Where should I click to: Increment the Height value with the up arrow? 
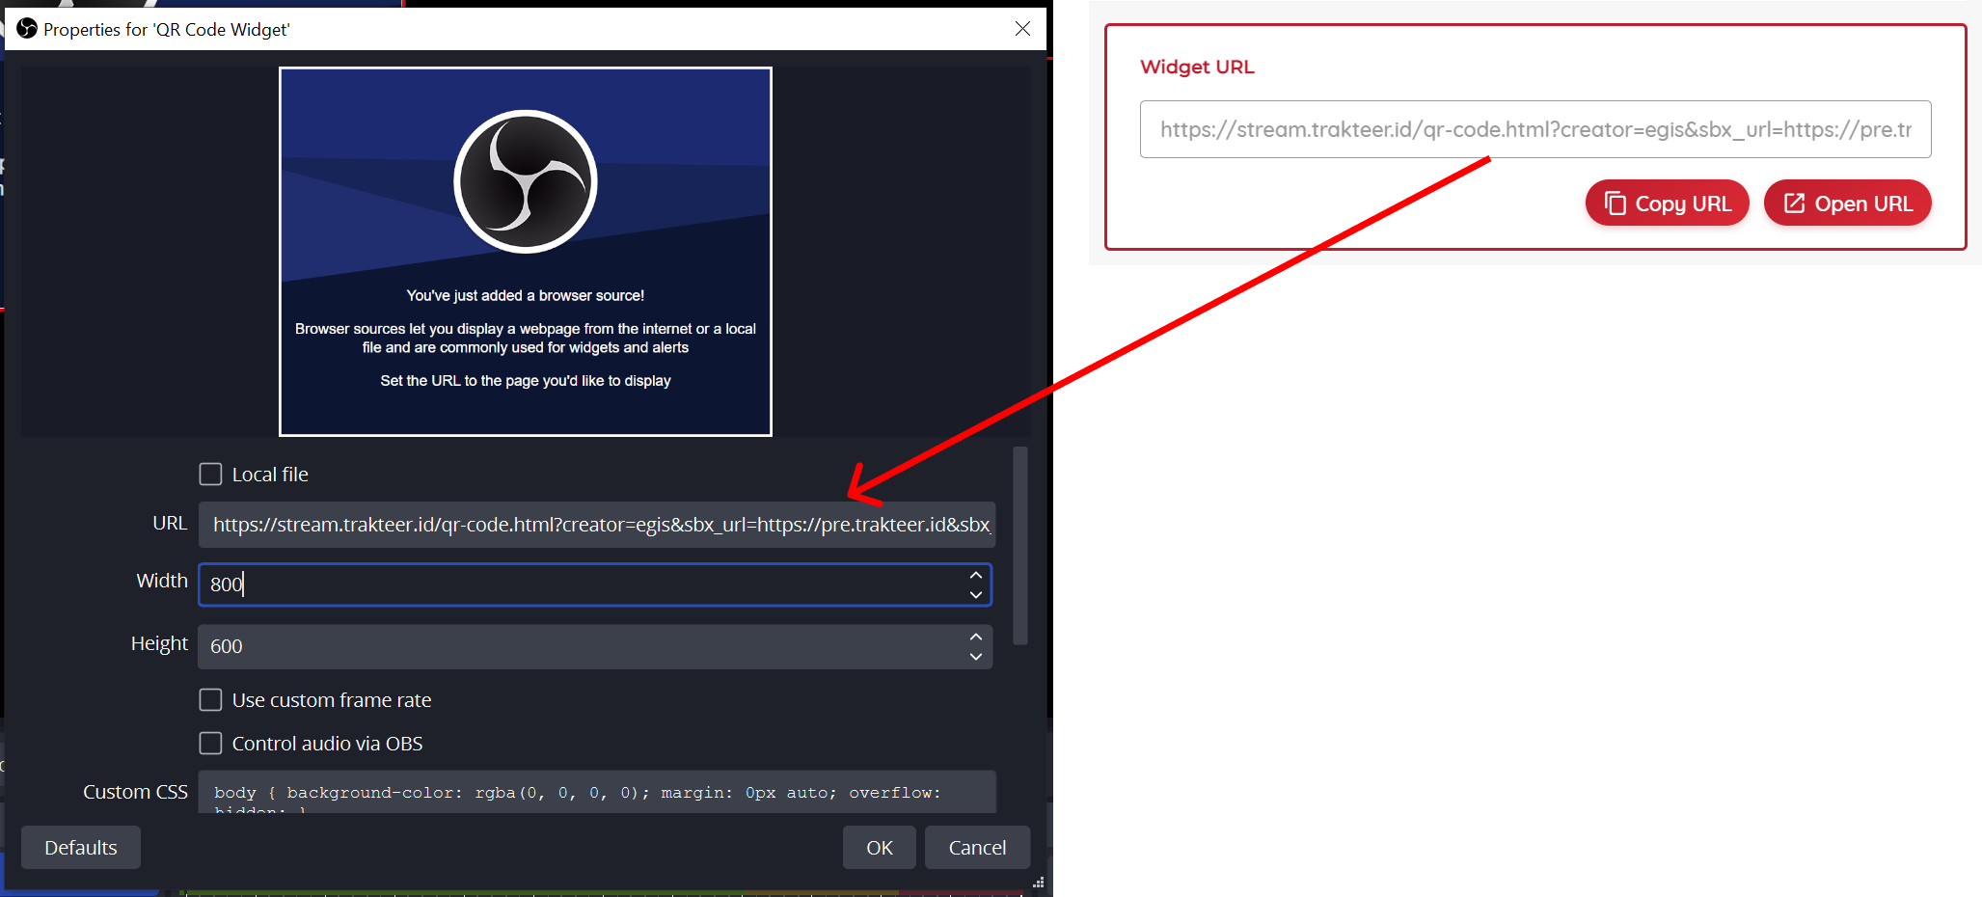tap(976, 637)
